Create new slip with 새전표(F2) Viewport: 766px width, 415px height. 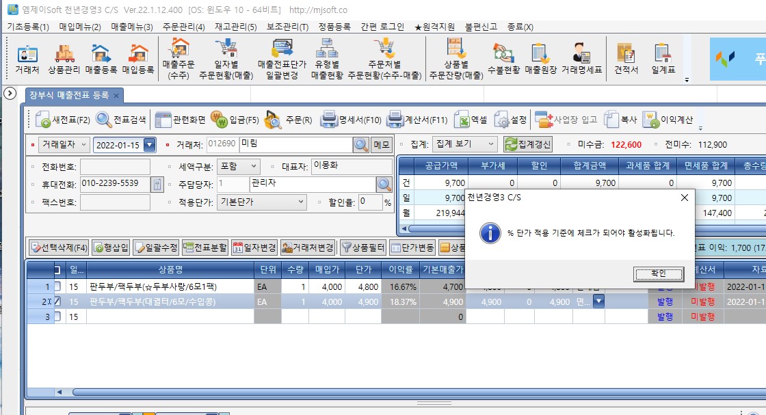point(62,120)
